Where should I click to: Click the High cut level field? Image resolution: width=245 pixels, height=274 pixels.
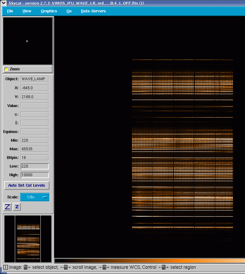pyautogui.click(x=35, y=175)
